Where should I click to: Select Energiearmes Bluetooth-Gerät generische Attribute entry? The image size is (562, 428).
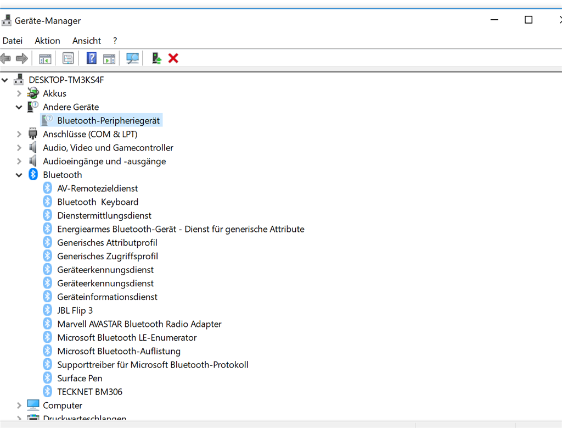pyautogui.click(x=181, y=229)
